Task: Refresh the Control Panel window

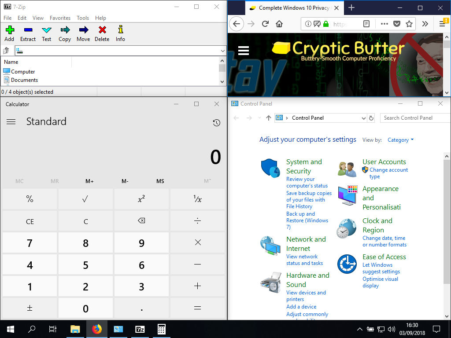Action: [x=371, y=118]
